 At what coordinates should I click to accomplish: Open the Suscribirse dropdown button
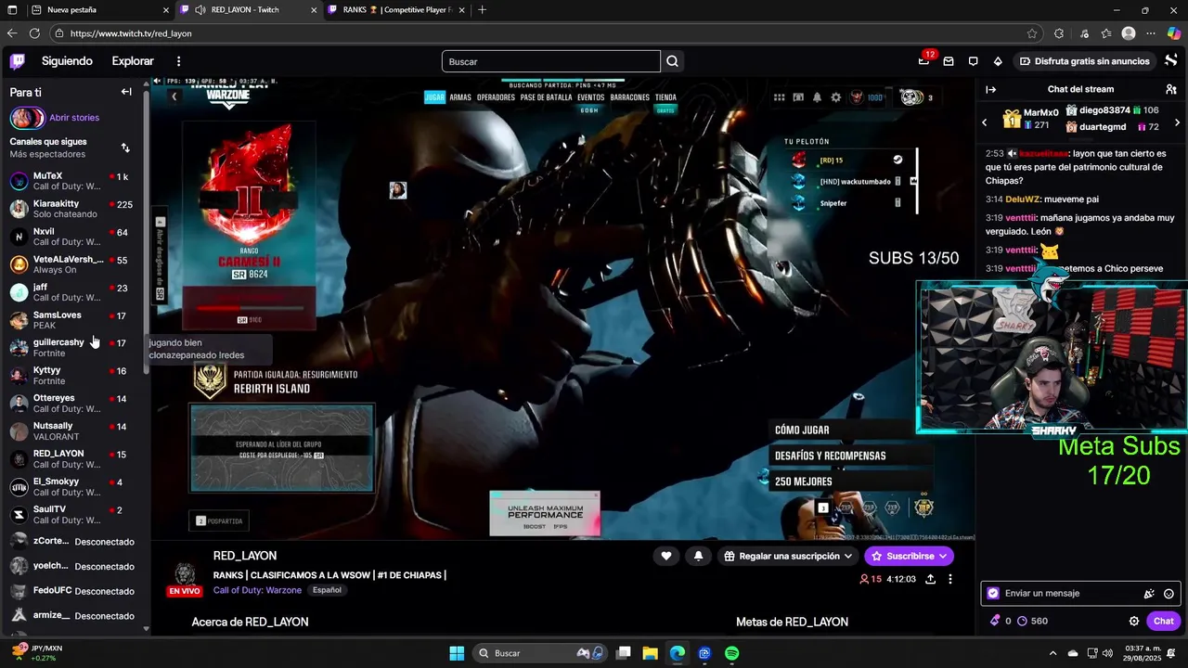tap(909, 556)
